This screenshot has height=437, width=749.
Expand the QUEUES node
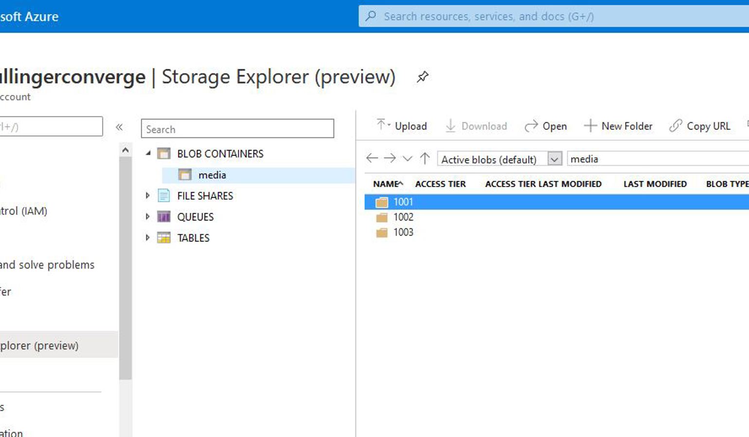pyautogui.click(x=147, y=217)
